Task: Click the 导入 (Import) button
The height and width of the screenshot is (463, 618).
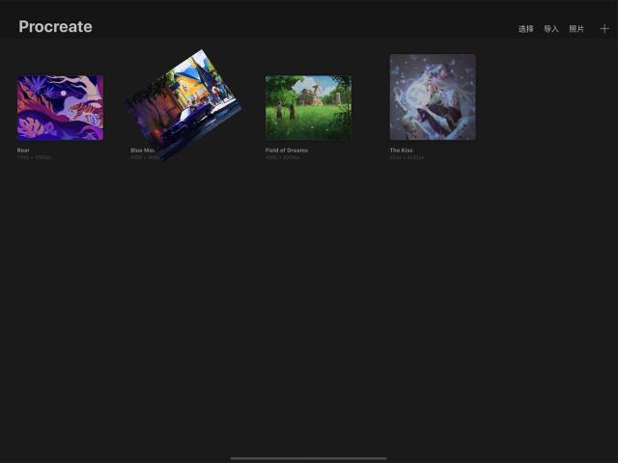Action: point(551,29)
